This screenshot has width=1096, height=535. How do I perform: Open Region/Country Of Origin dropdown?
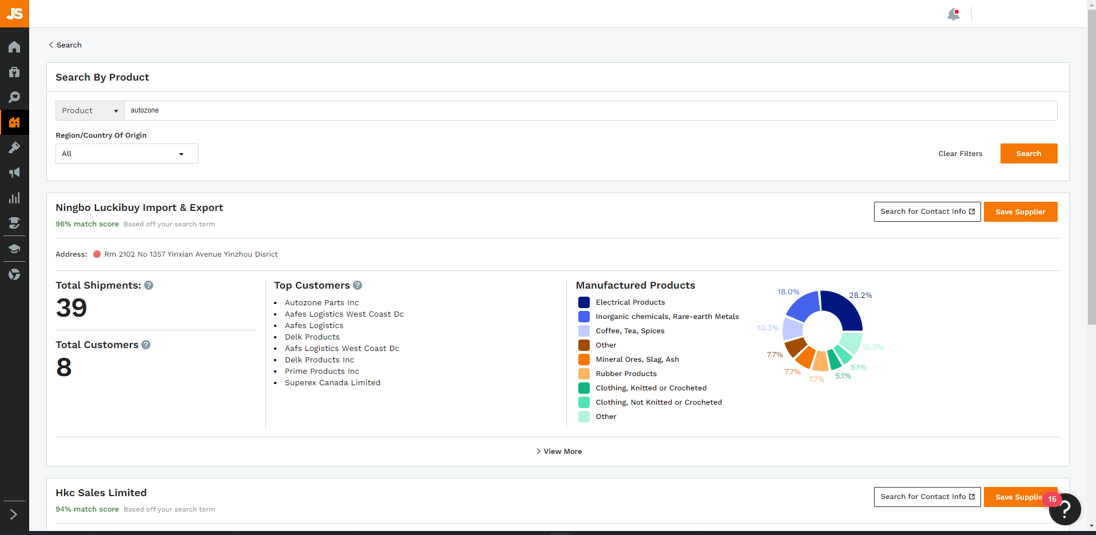click(126, 154)
